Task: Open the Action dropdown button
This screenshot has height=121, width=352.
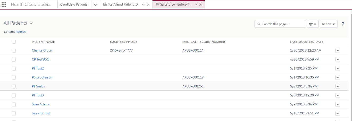Action: point(329,24)
